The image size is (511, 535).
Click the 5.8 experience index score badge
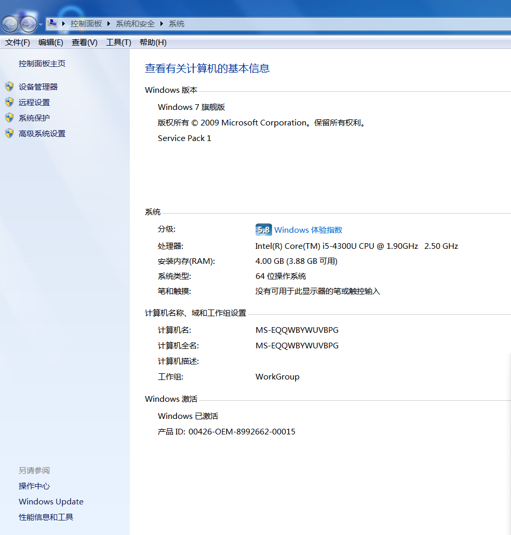[263, 230]
